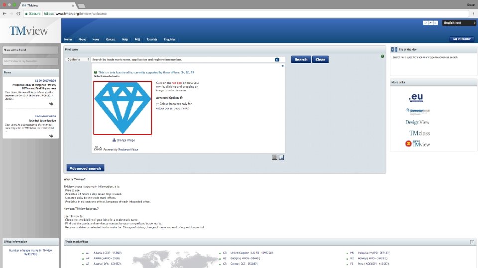
Task: Open browser menu three dots
Action: coord(474,14)
